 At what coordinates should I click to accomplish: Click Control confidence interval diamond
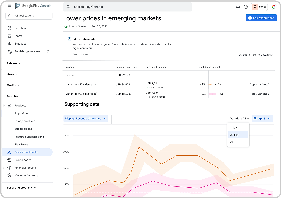(x=209, y=75)
